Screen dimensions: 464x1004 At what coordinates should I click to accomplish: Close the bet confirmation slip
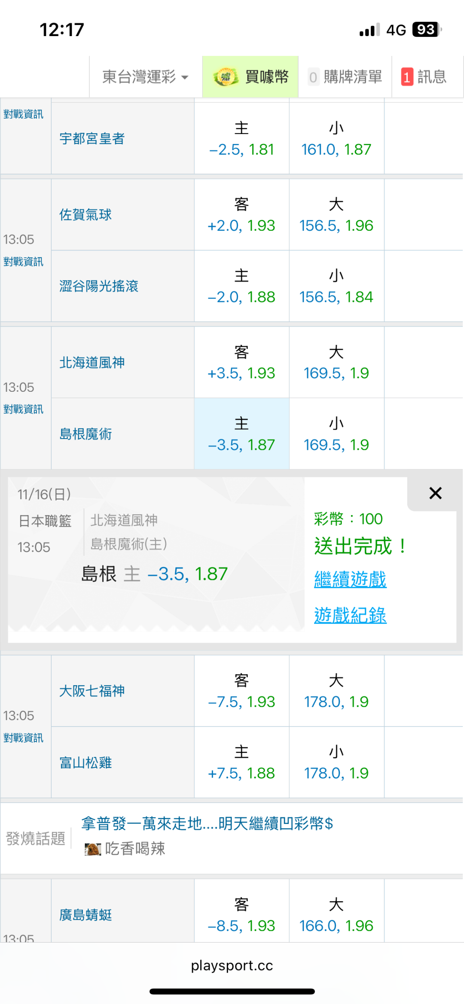[x=435, y=493]
